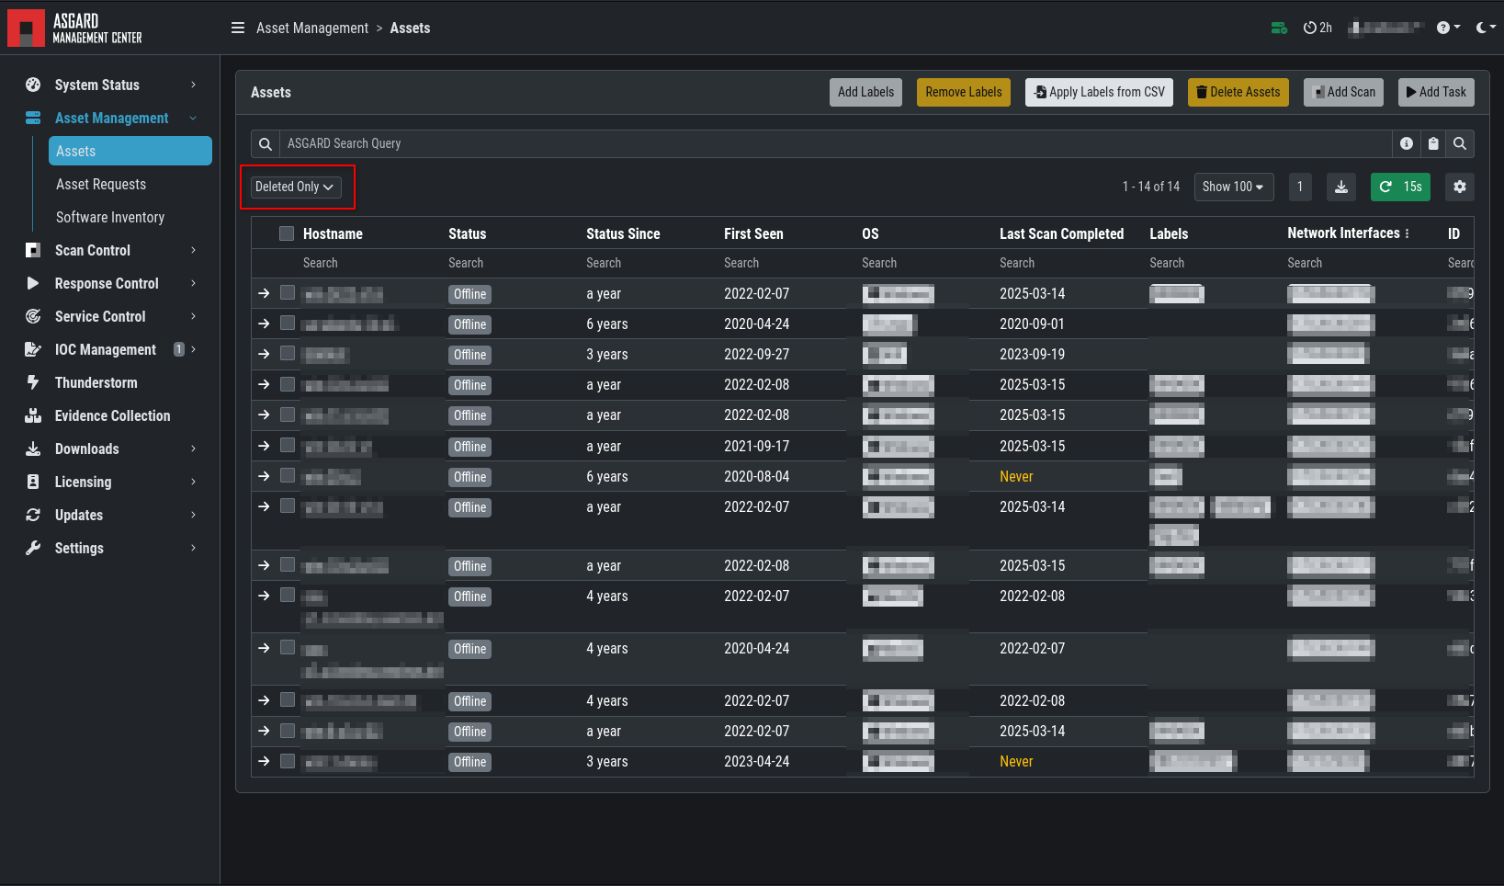Tick the select-all checkbox in the table header
Viewport: 1504px width, 886px height.
pos(287,233)
